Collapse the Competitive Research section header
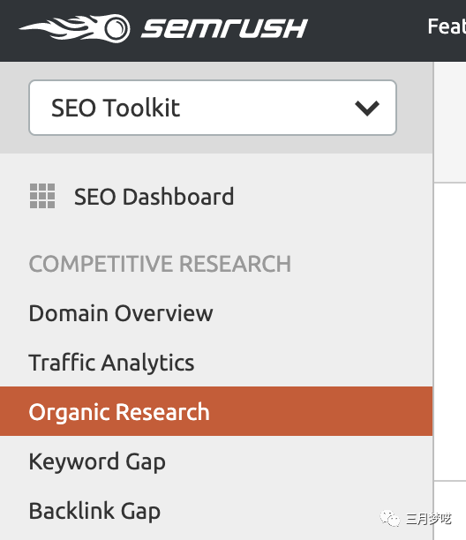 coord(160,264)
